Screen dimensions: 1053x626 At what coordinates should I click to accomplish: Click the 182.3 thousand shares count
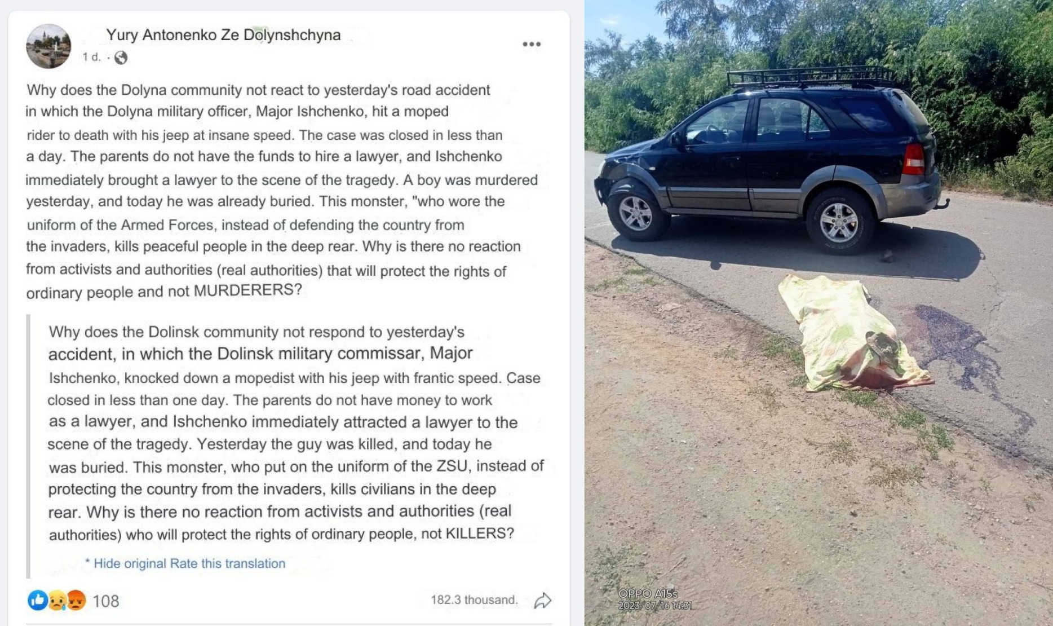point(474,599)
